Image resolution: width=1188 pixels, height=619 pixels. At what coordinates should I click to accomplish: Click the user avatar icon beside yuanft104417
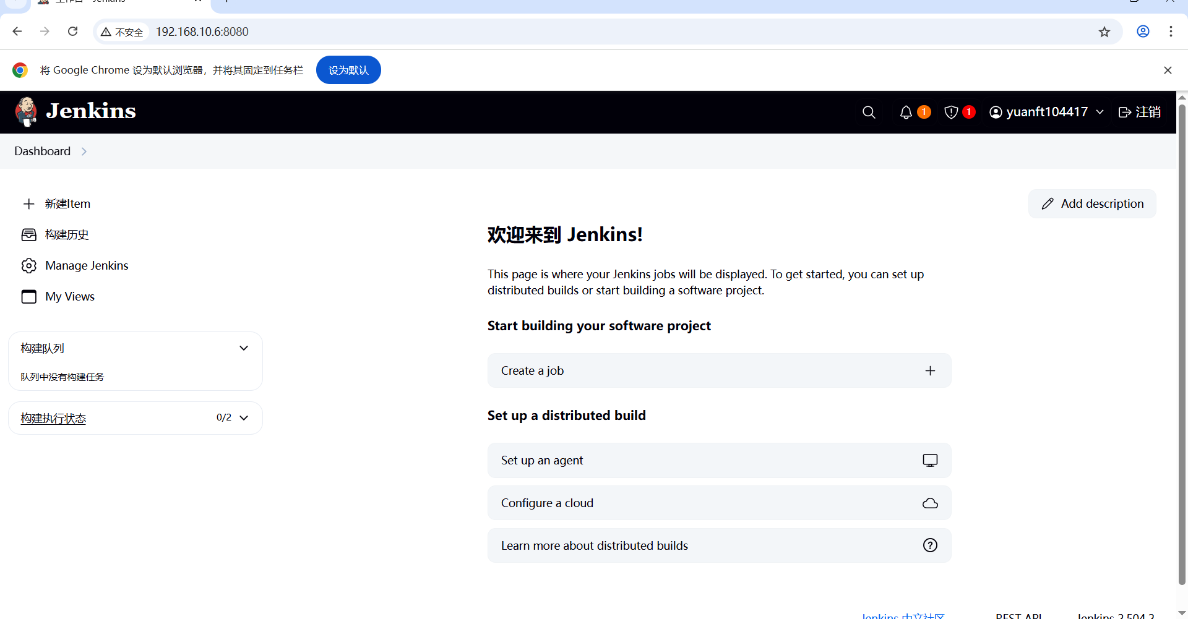996,112
